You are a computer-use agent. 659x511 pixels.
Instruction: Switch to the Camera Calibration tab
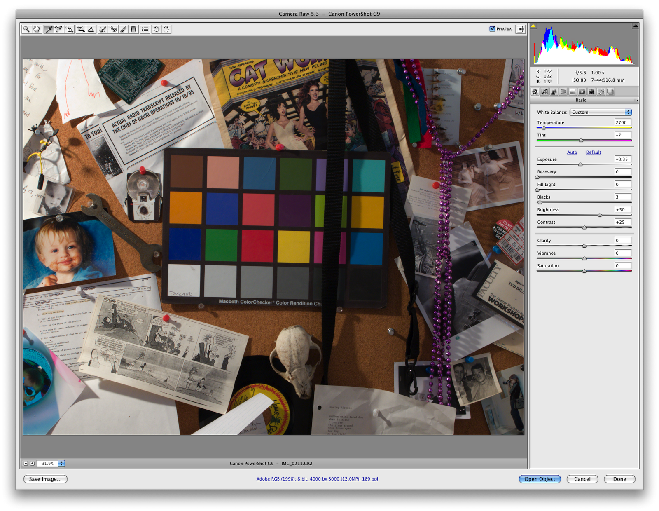coord(592,91)
